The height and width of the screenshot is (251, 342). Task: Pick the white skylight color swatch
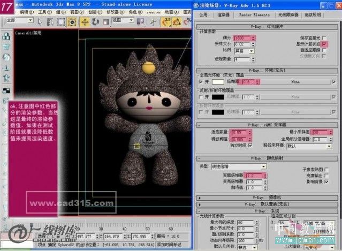(218, 82)
